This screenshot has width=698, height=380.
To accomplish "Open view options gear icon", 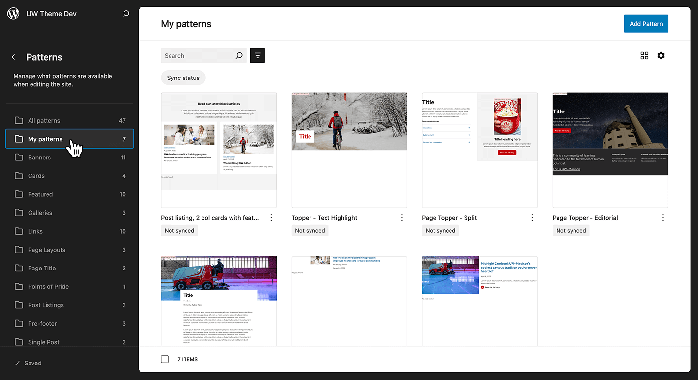I will pos(661,56).
